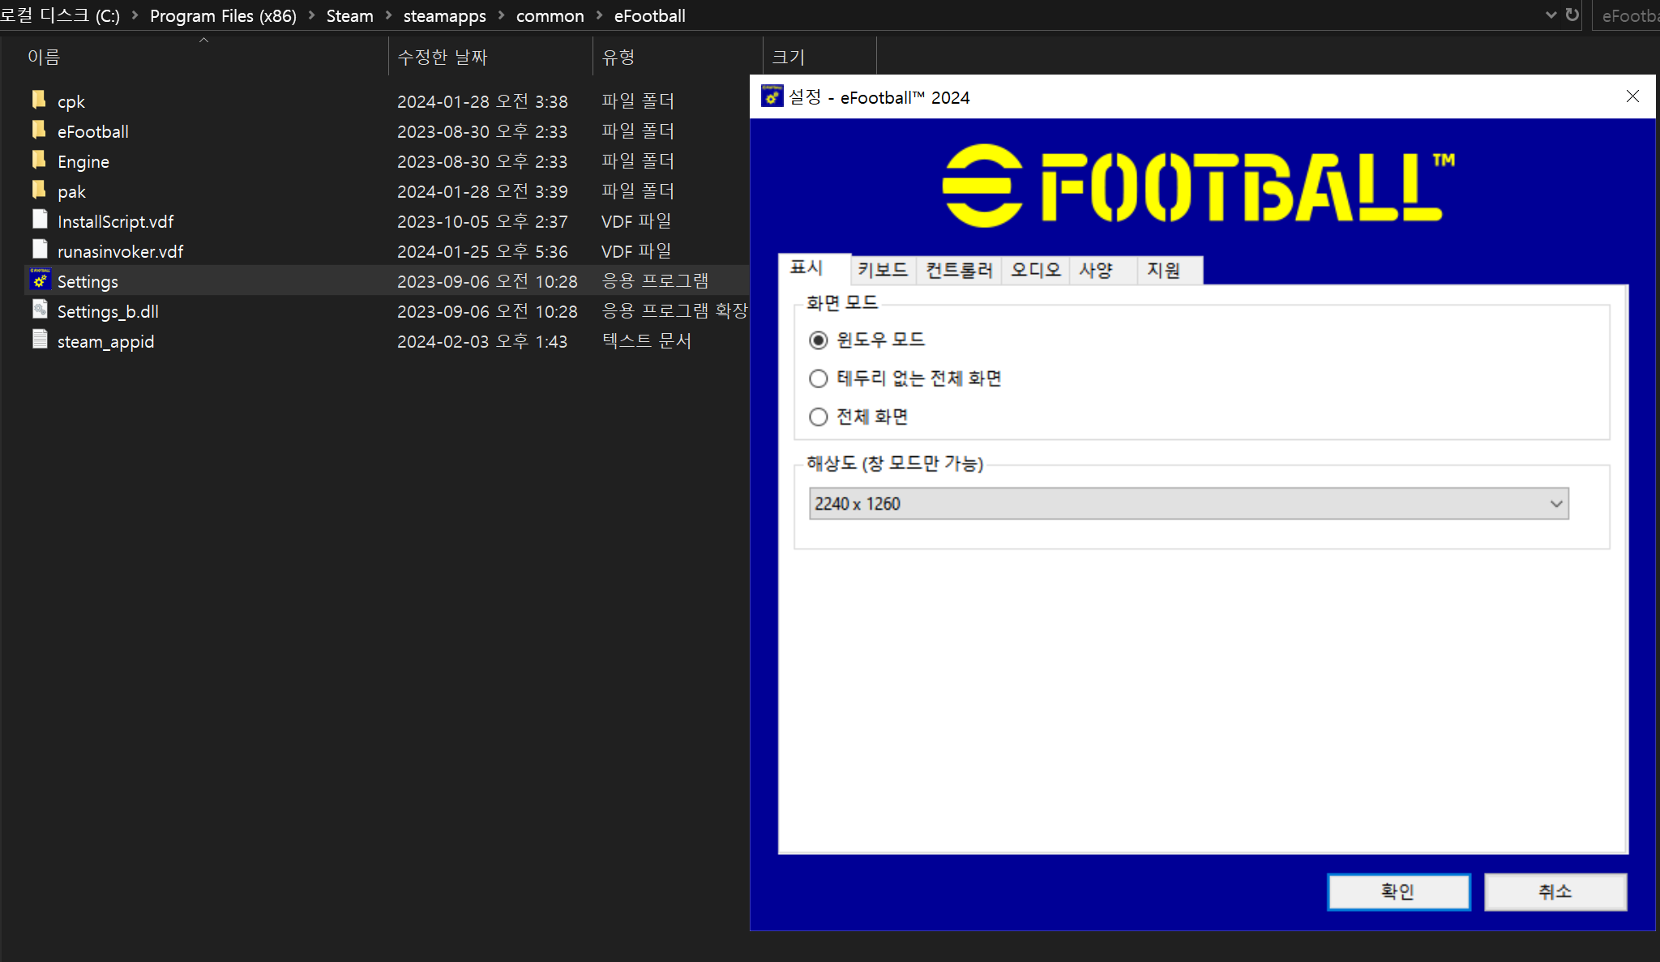1660x962 pixels.
Task: Click the runasinvoker.vdf file icon
Action: pos(40,250)
